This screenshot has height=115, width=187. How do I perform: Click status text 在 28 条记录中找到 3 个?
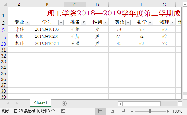click(34, 111)
